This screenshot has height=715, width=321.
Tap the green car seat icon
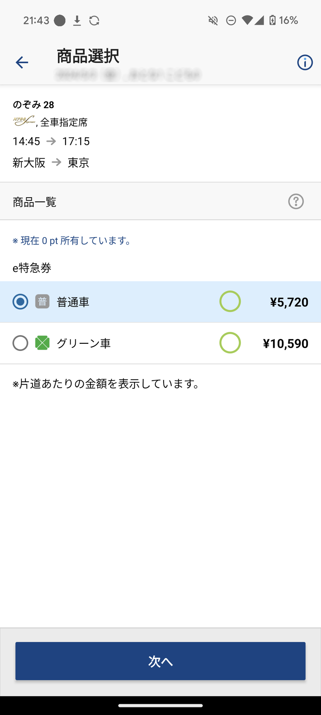42,343
